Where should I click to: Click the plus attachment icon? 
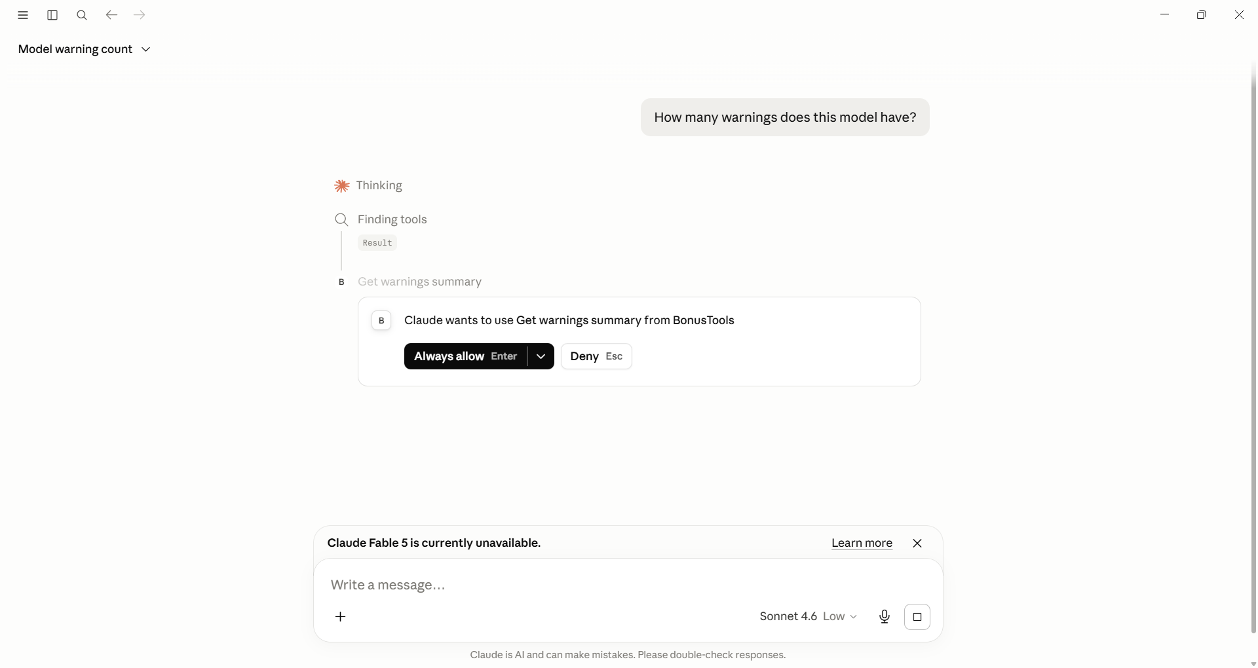tap(341, 616)
